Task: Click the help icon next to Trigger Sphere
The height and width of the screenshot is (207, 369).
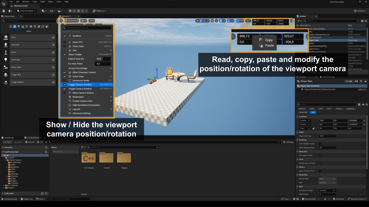Action: [53, 82]
